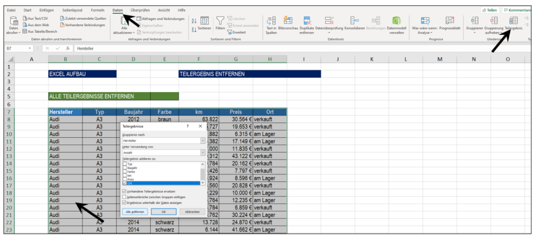Tick the km checkbox
535x237 pixels.
click(125, 175)
